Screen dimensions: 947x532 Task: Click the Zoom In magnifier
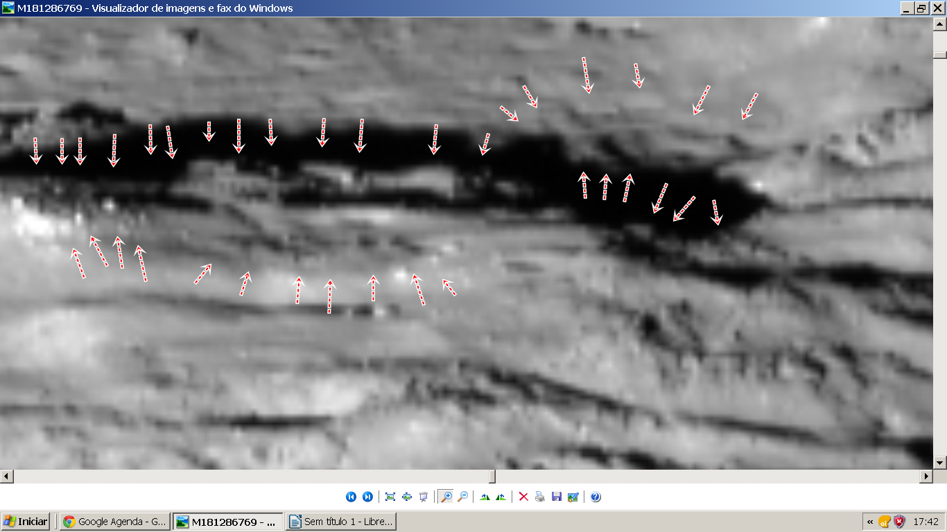tap(446, 497)
